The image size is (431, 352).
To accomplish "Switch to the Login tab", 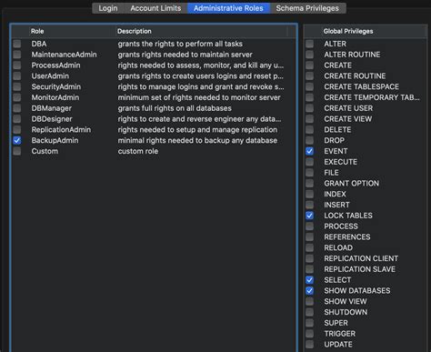I will tap(108, 8).
